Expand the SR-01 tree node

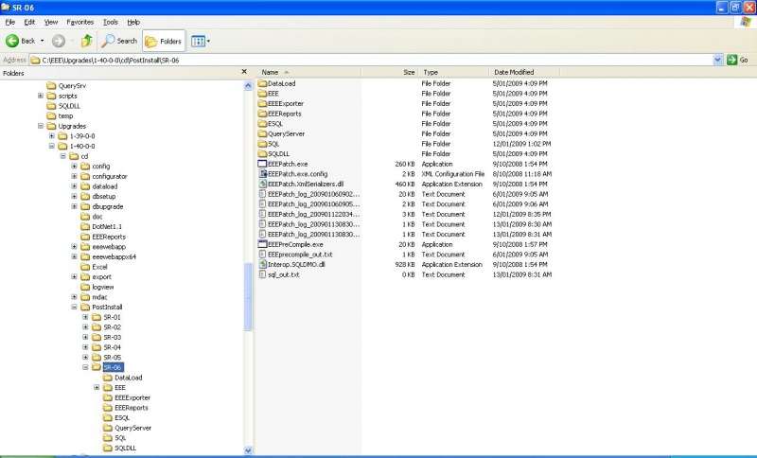[x=85, y=317]
